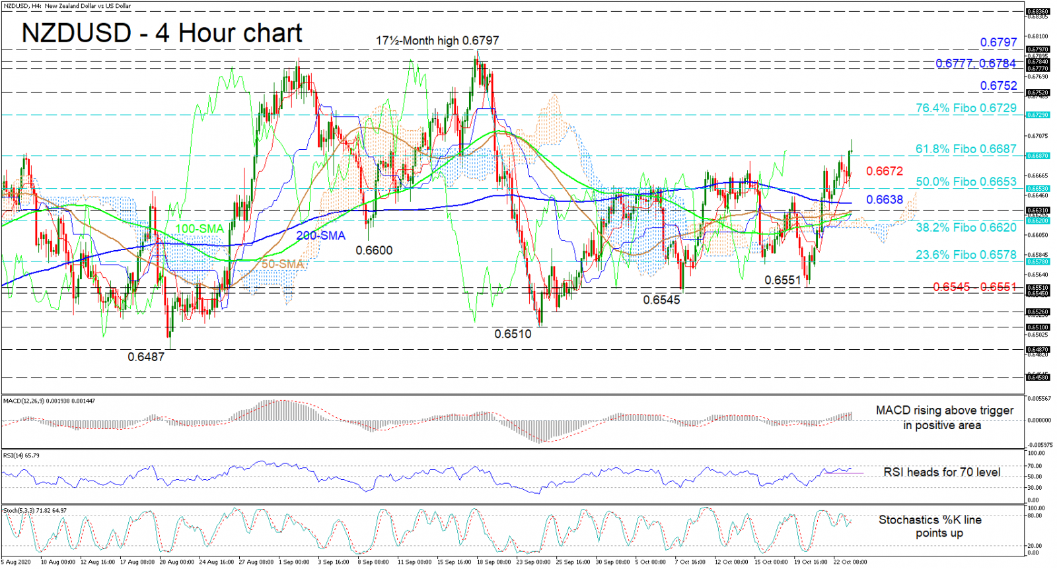Click the 22 Oct 08:00 date label
This screenshot has width=1057, height=569.
click(x=850, y=562)
